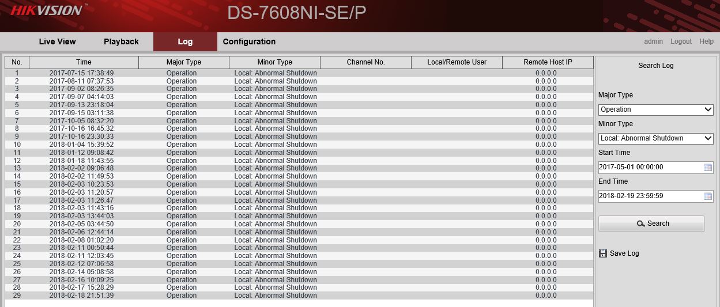Open the Start Time calendar picker icon
Image resolution: width=720 pixels, height=307 pixels.
click(x=708, y=168)
